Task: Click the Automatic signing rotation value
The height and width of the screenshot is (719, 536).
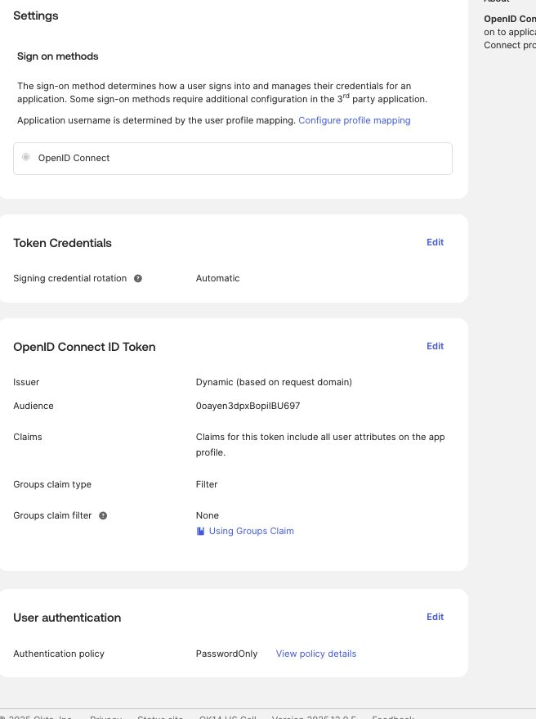Action: 217,278
